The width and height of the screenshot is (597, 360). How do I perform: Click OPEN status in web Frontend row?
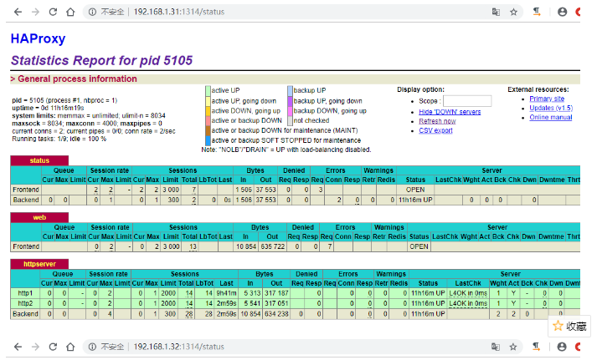tap(419, 246)
